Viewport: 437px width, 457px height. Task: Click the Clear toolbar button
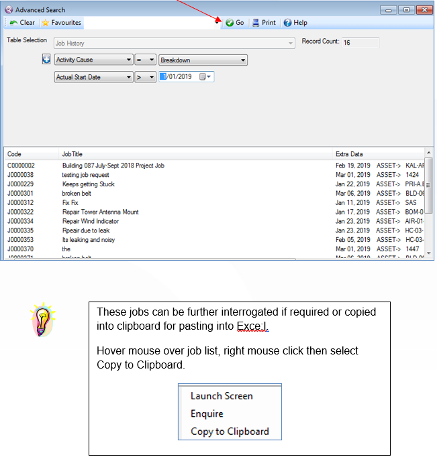tap(22, 22)
